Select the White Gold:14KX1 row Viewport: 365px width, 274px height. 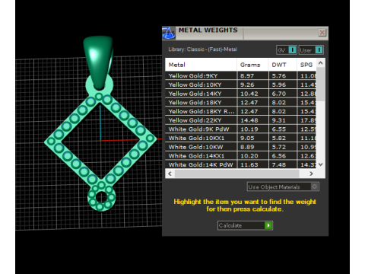pyautogui.click(x=240, y=155)
